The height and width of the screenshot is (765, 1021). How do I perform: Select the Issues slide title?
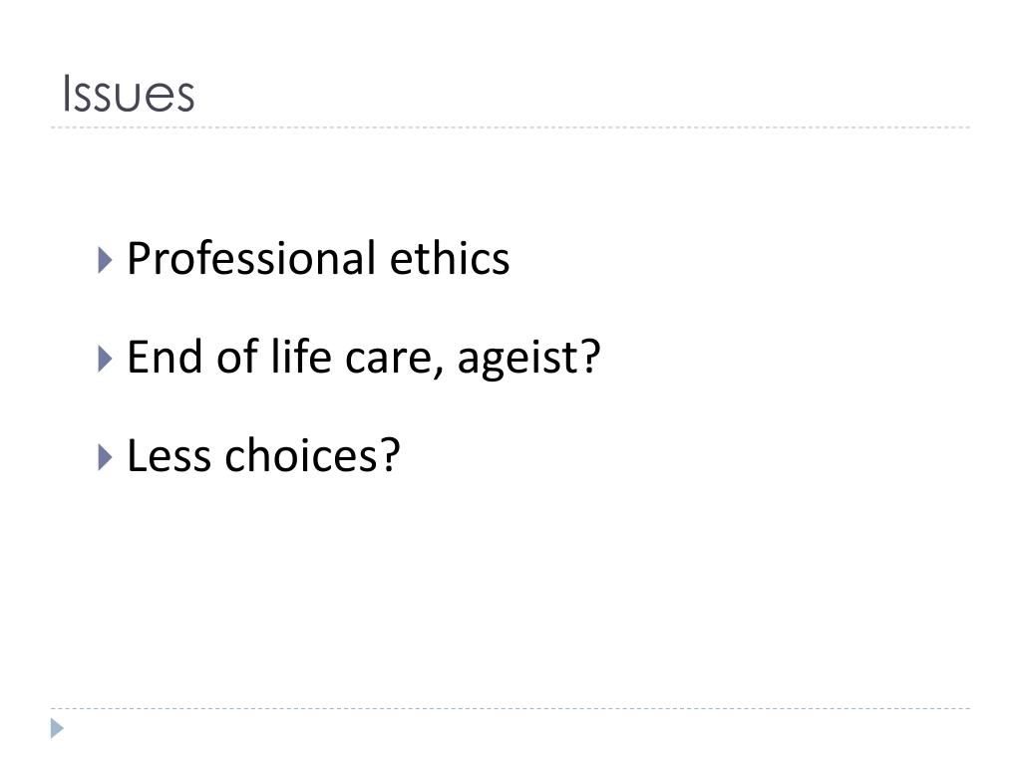[129, 94]
